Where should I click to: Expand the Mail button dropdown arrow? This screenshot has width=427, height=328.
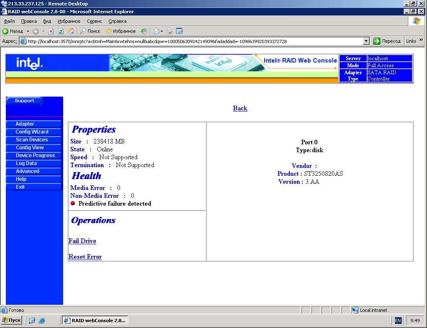pyautogui.click(x=162, y=31)
